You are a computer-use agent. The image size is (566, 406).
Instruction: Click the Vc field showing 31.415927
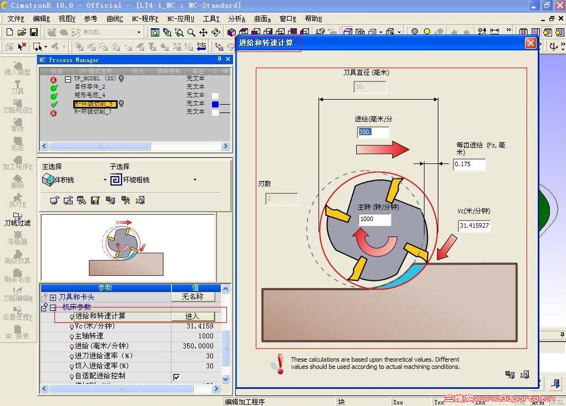pos(474,226)
